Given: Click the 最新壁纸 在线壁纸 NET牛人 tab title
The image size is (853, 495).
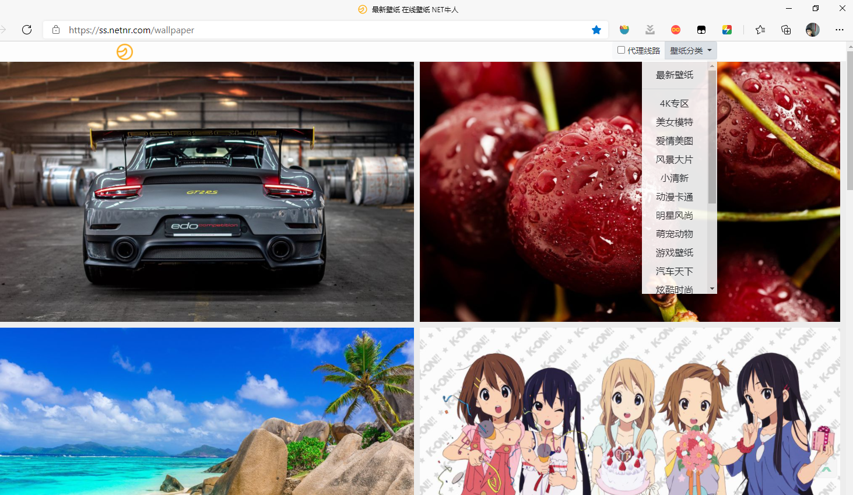Looking at the screenshot, I should tap(415, 9).
